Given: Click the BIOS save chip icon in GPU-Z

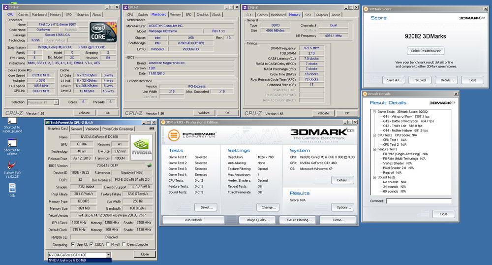Looking at the screenshot, I should click(x=150, y=165).
